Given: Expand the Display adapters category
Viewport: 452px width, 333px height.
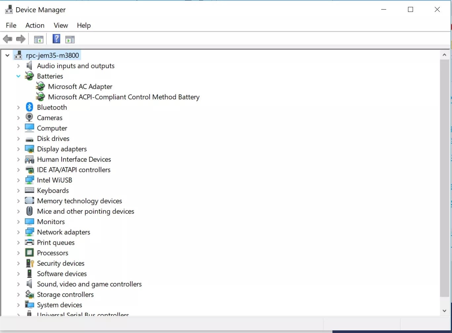Looking at the screenshot, I should 19,149.
